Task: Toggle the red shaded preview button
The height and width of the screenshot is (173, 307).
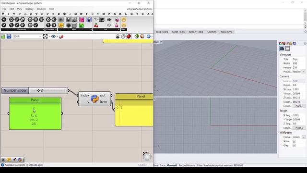Action: coord(129,37)
